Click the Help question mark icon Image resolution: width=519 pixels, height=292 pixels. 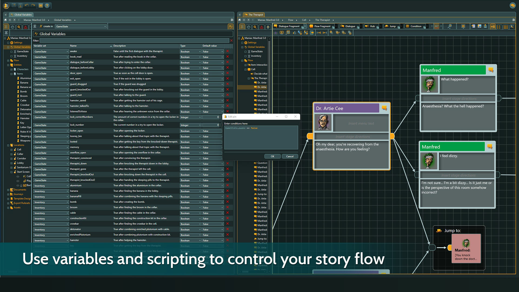(47, 5)
